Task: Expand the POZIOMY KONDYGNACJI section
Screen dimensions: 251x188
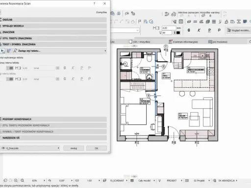Action: point(53,119)
